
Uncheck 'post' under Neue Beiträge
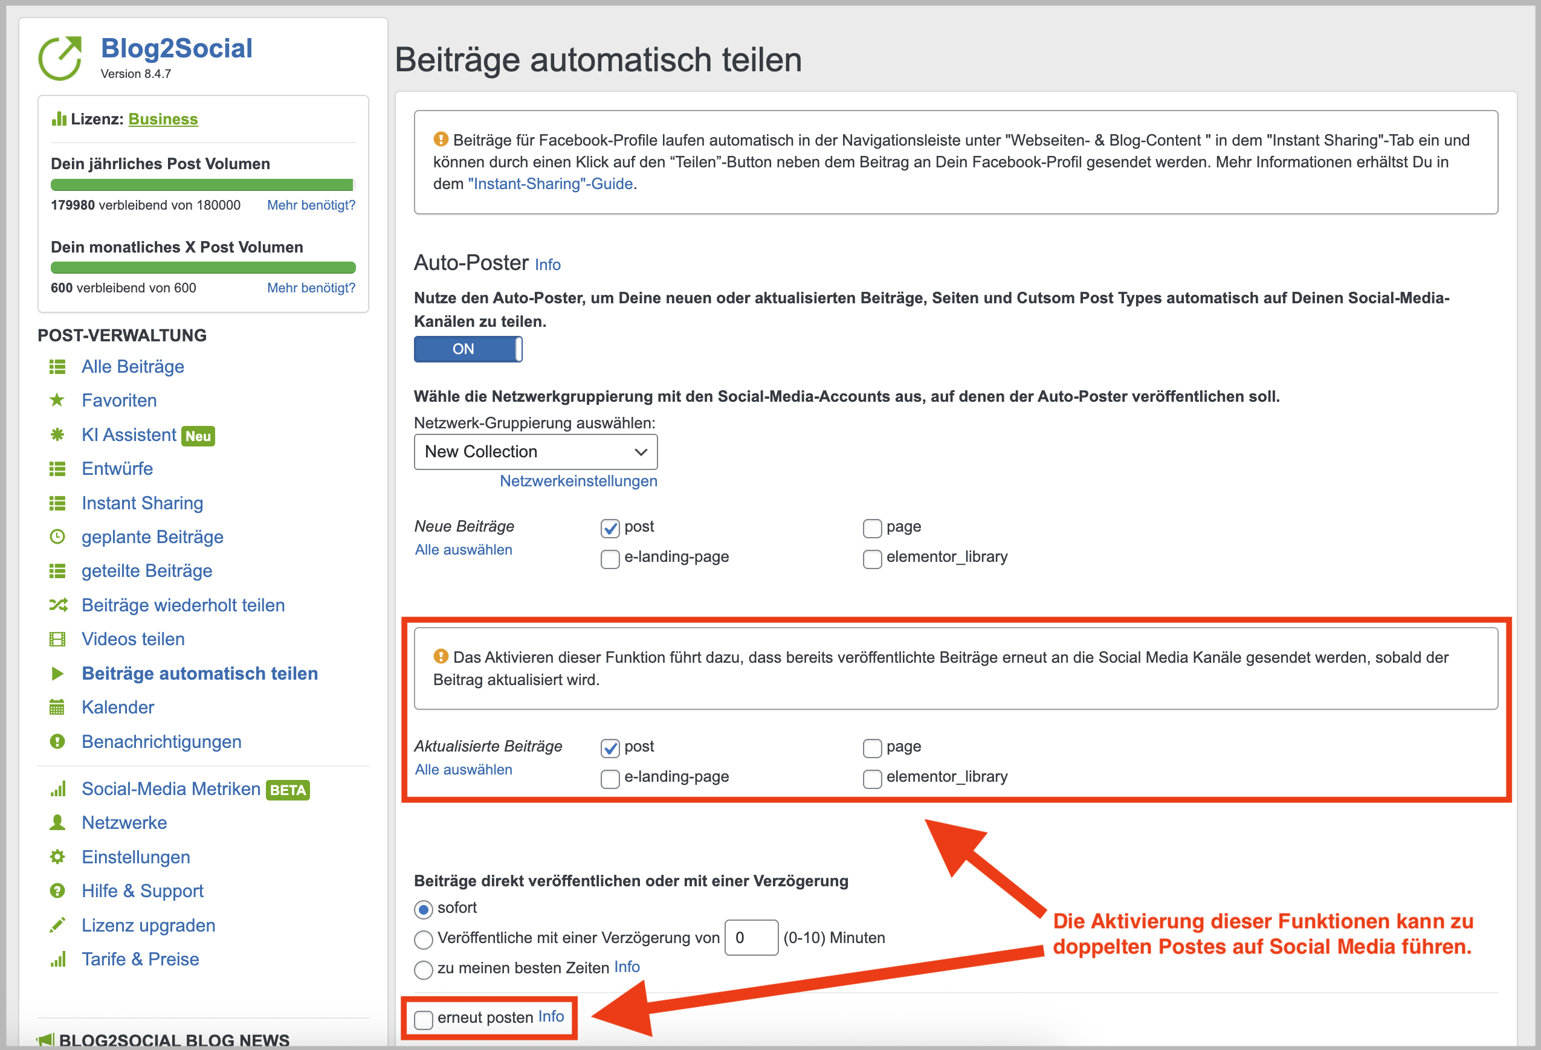(610, 528)
